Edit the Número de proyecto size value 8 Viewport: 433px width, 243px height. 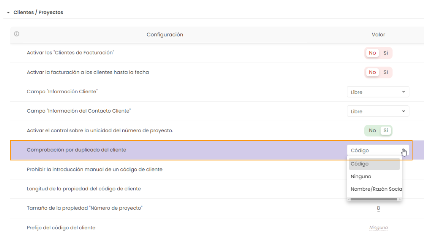[378, 209]
